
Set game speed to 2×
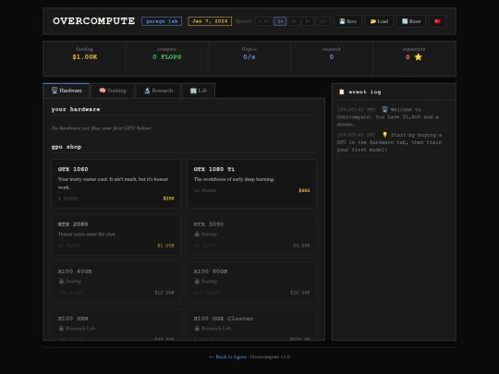tap(294, 21)
